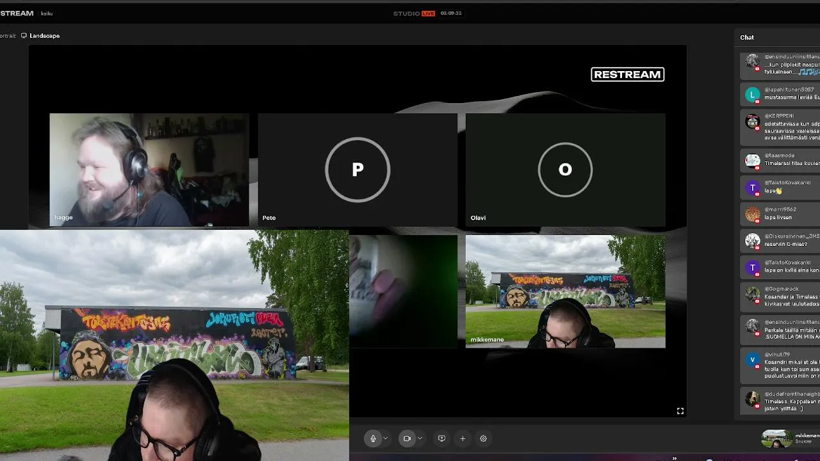The width and height of the screenshot is (820, 461).
Task: Toggle fullscreen for the stream preview
Action: (680, 411)
